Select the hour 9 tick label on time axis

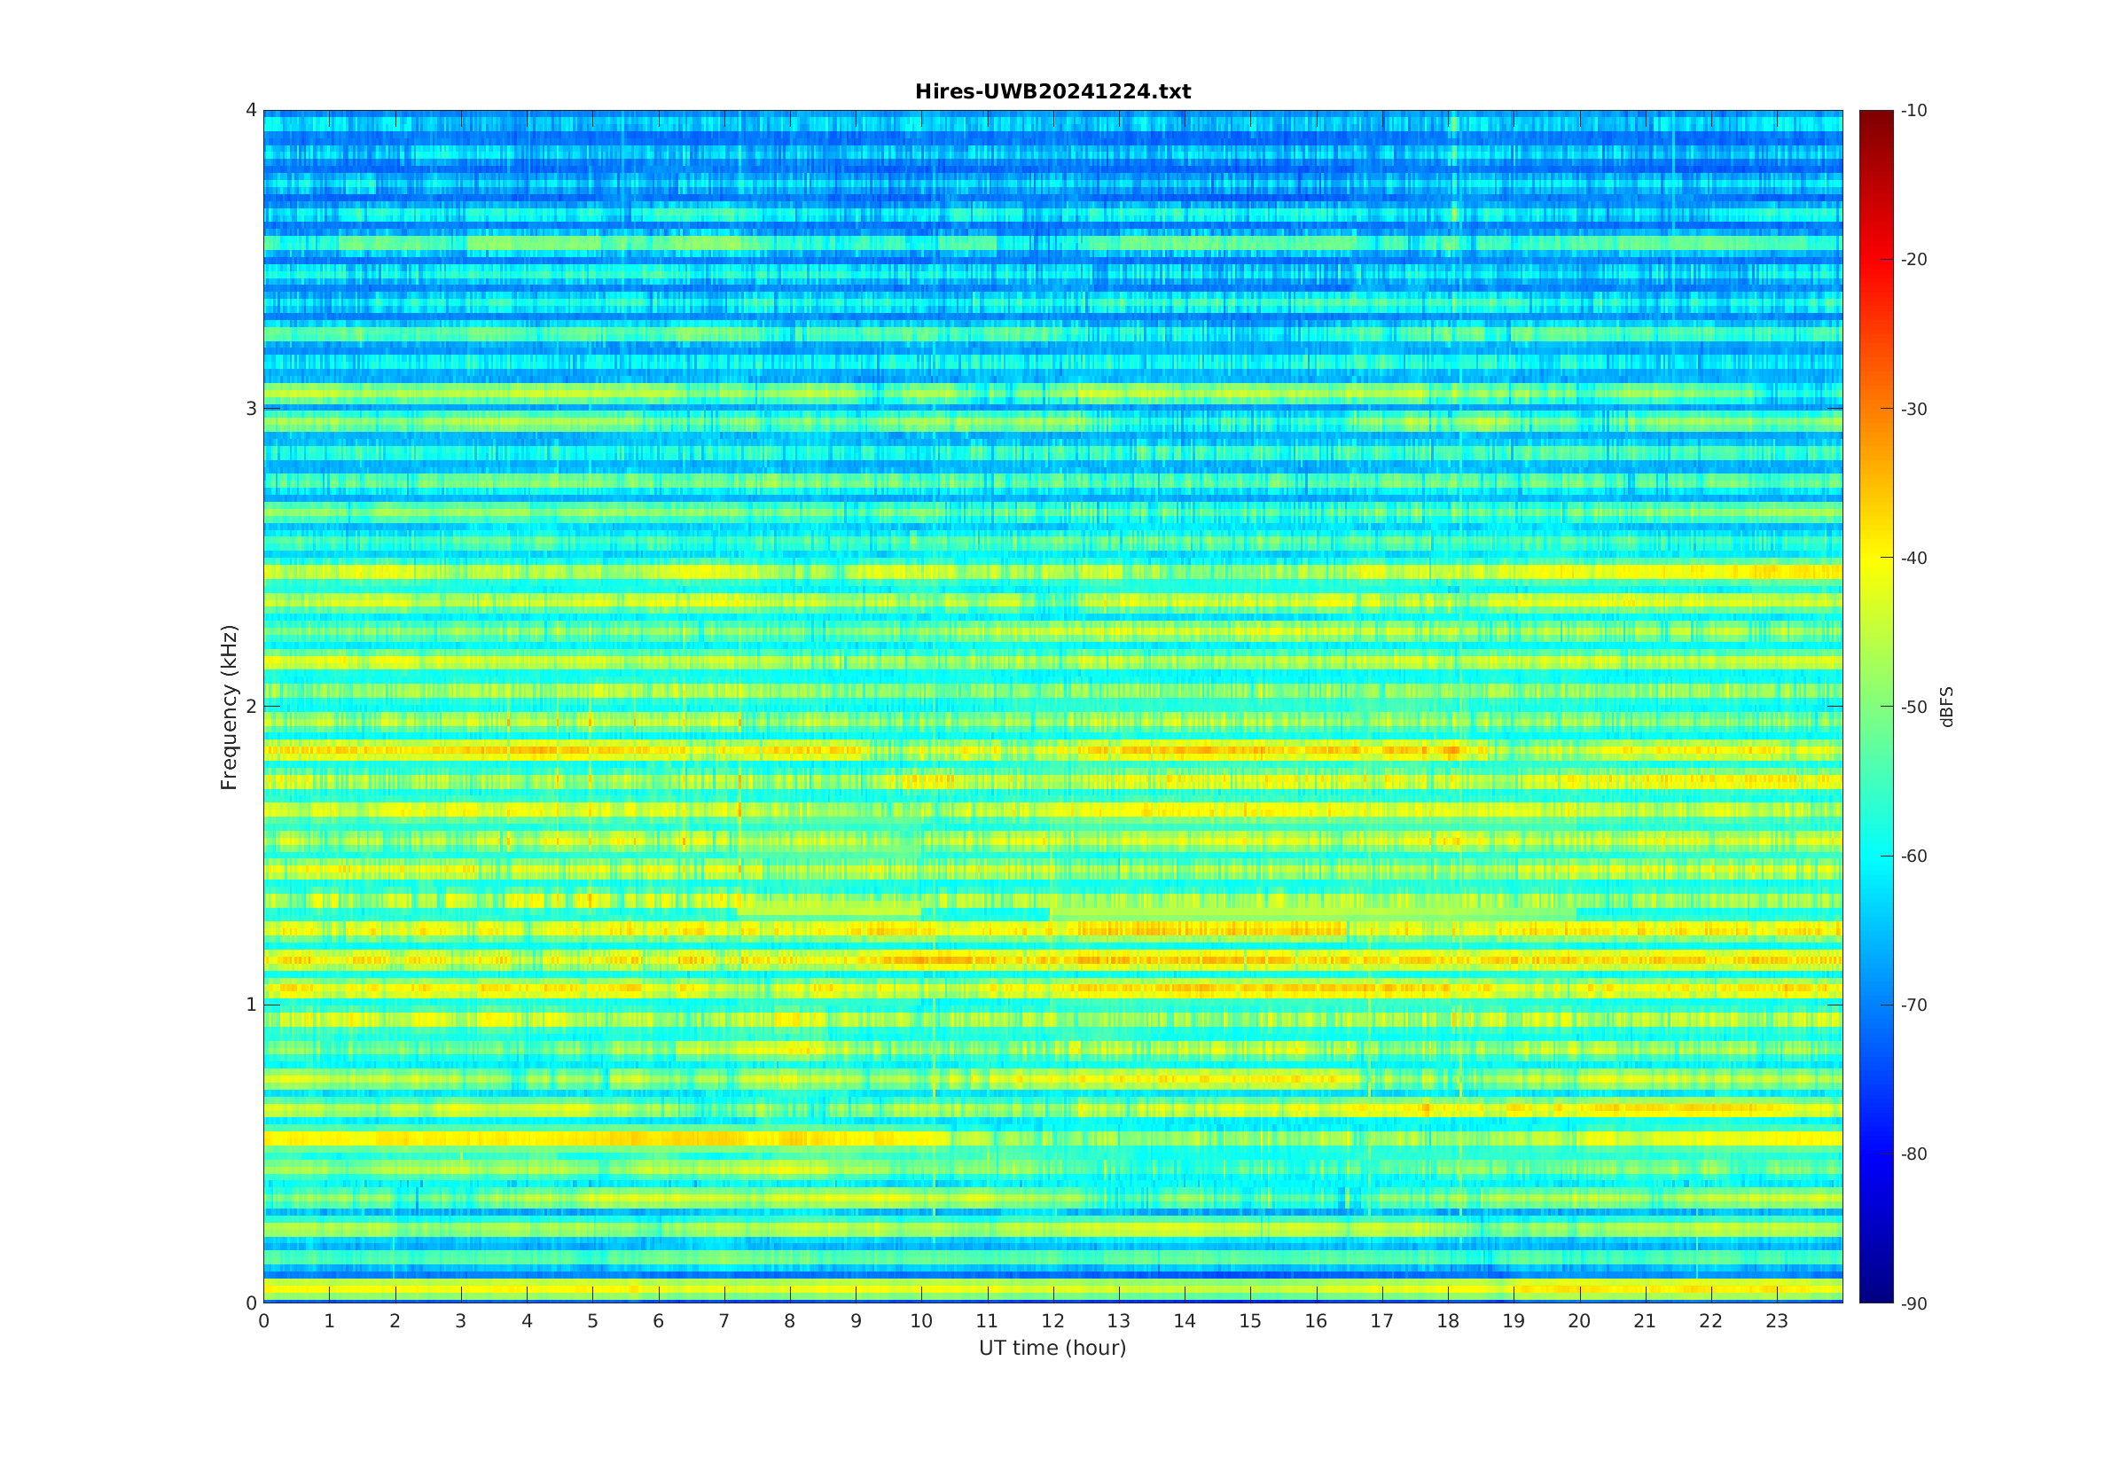tap(856, 1321)
